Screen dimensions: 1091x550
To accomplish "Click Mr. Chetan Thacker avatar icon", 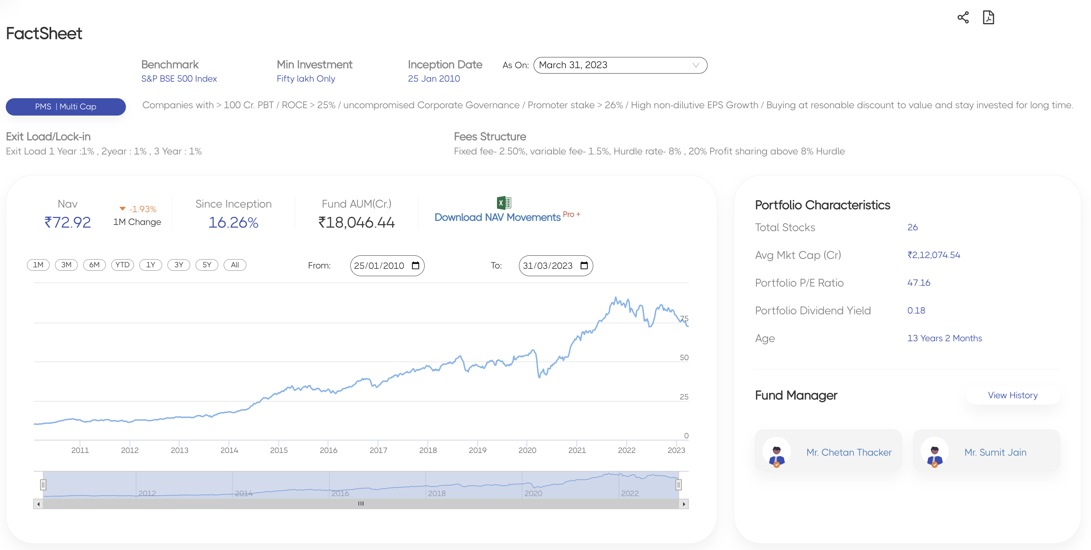I will [776, 452].
